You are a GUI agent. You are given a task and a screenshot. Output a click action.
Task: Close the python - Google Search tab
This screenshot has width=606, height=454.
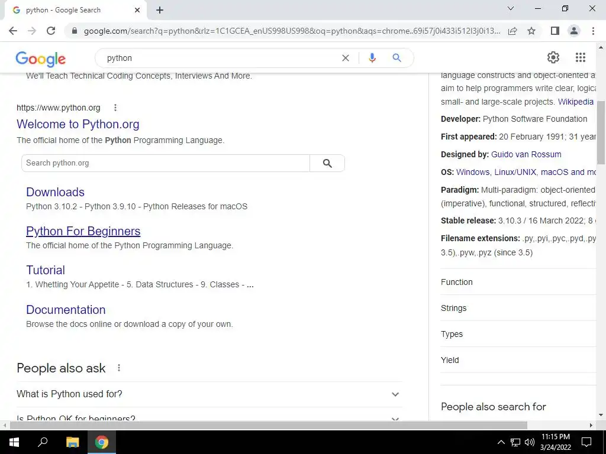click(x=137, y=11)
